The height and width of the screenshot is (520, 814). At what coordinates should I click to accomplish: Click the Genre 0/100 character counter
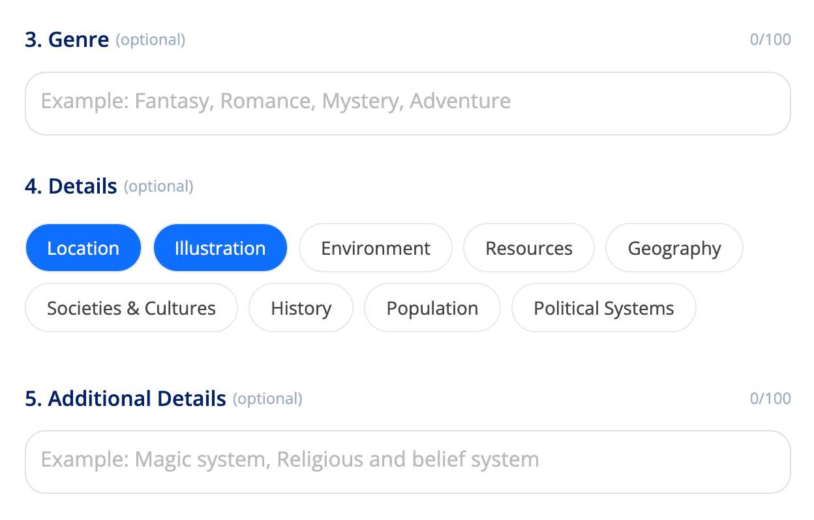point(770,40)
